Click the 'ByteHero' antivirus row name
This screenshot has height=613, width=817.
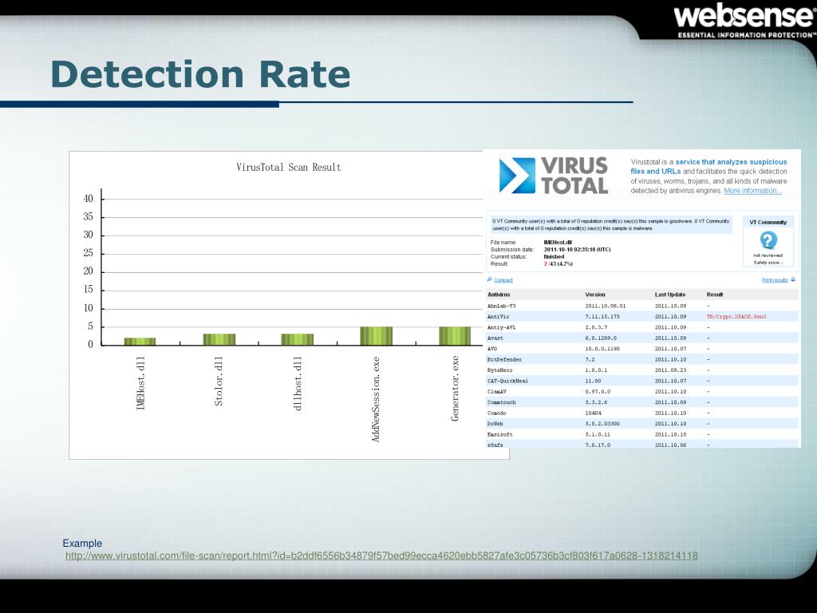[x=499, y=370]
